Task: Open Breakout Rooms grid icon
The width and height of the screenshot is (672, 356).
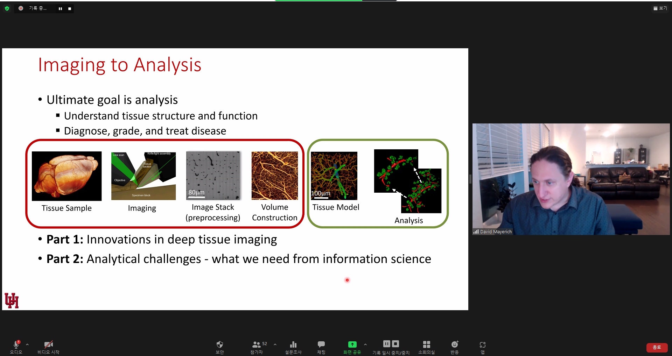Action: coord(426,347)
